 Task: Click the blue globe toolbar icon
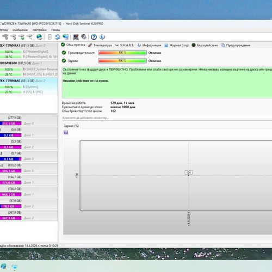(39, 37)
